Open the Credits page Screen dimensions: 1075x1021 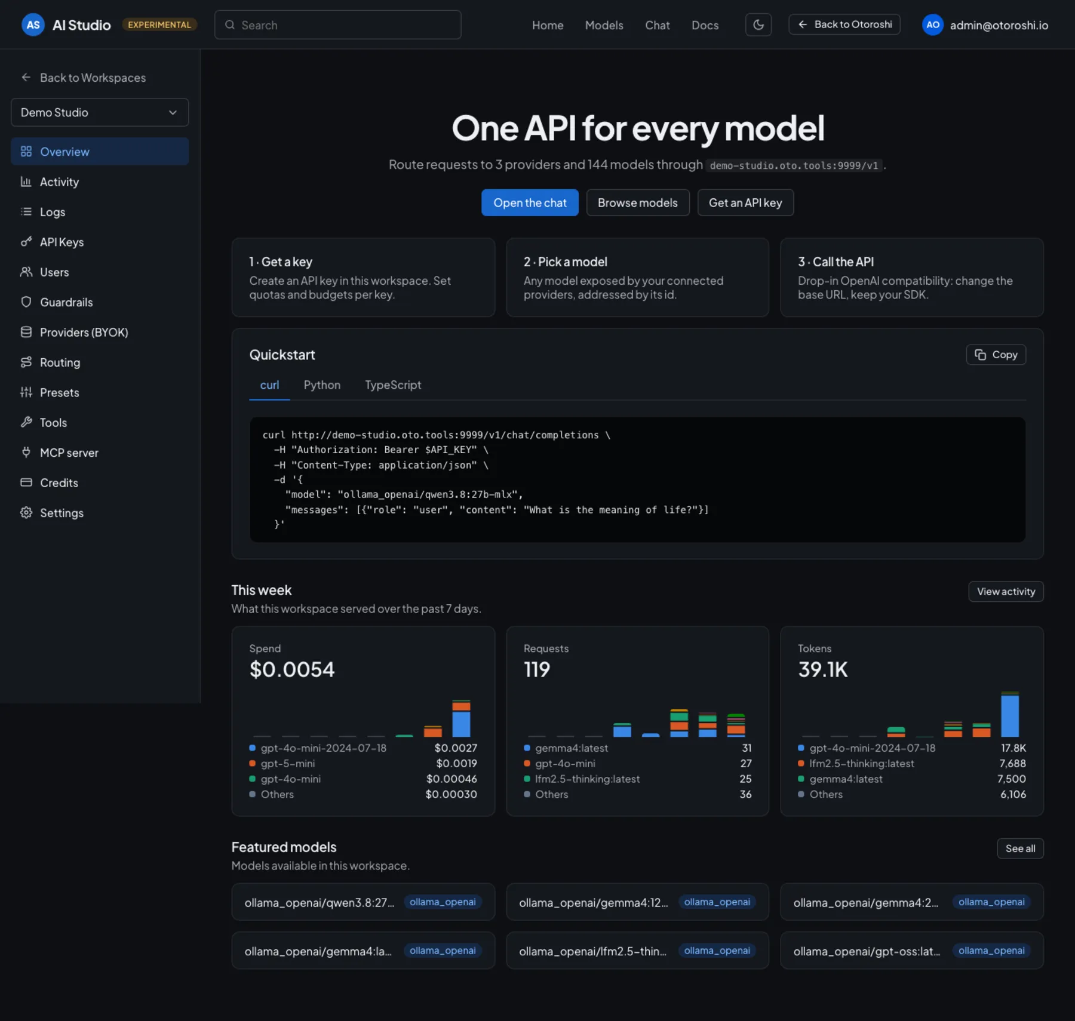pyautogui.click(x=100, y=482)
